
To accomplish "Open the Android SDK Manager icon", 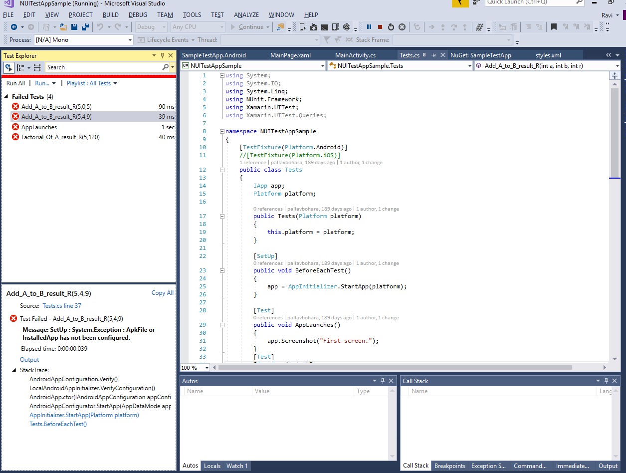I will (x=313, y=27).
